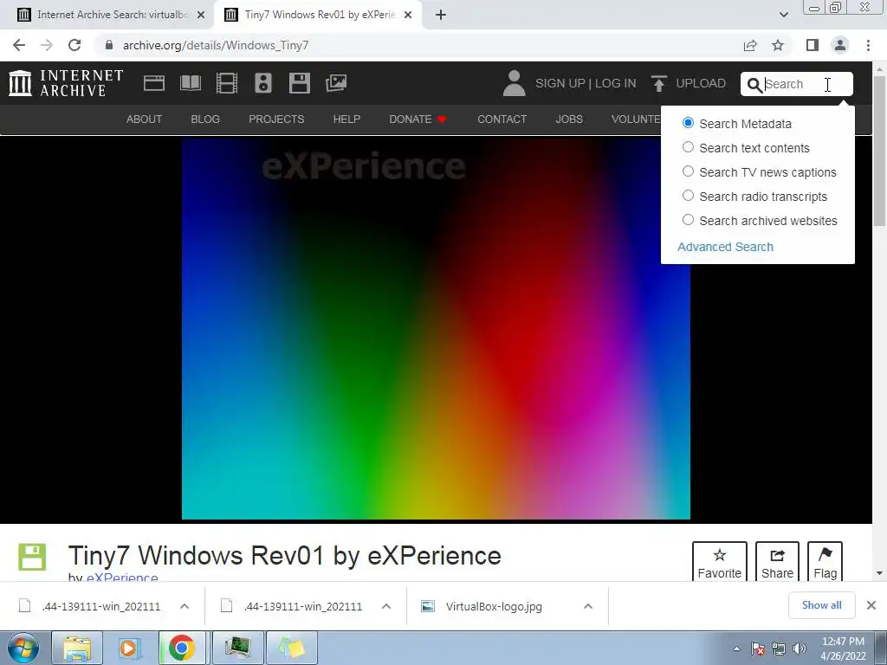Viewport: 887px width, 665px height.
Task: Open a new tab with the plus button
Action: click(x=441, y=15)
